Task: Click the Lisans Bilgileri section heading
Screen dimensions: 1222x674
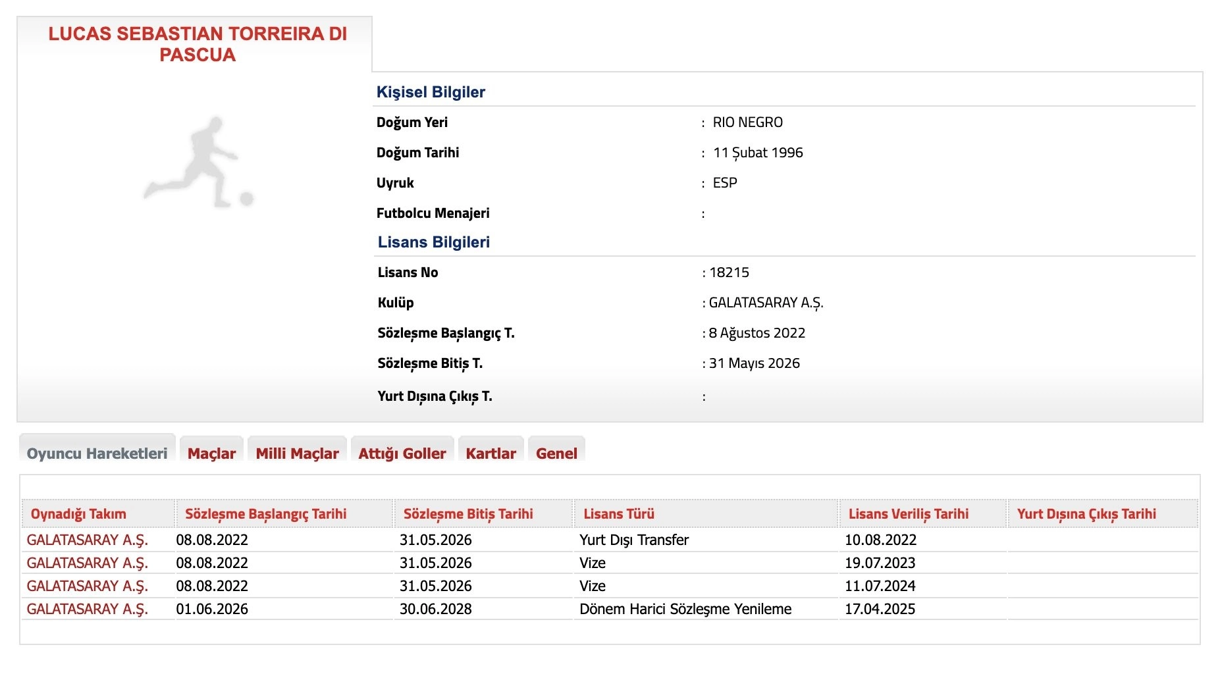Action: coord(433,242)
